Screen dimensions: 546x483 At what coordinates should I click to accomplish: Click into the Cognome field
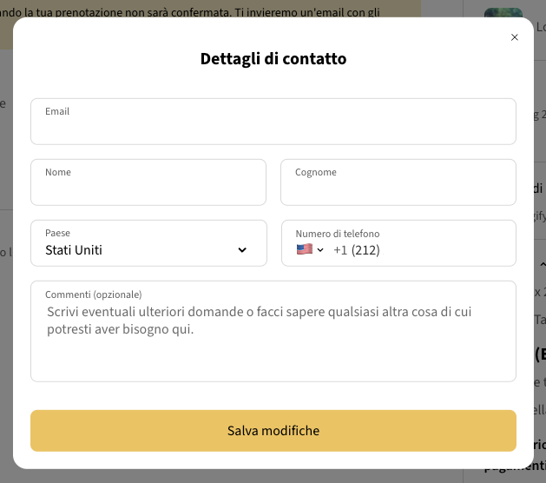point(398,189)
